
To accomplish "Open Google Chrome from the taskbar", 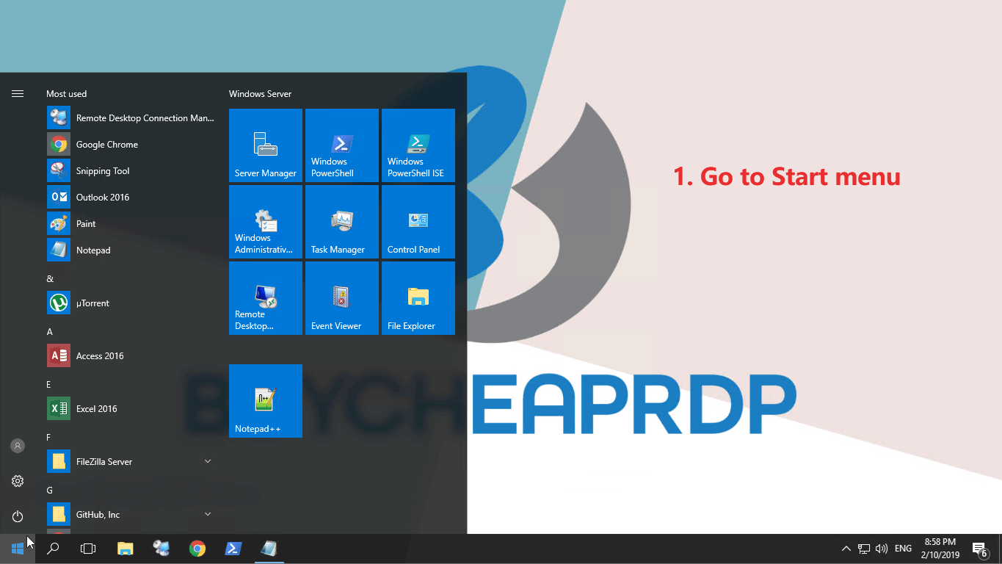I will (197, 549).
